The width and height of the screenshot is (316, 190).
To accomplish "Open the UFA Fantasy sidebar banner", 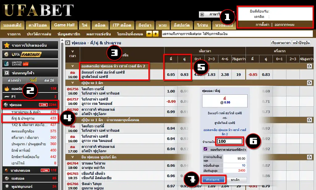I will coord(30,54).
